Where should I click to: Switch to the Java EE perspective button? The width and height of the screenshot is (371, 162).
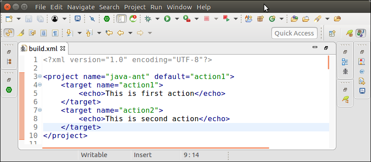[x=361, y=33]
